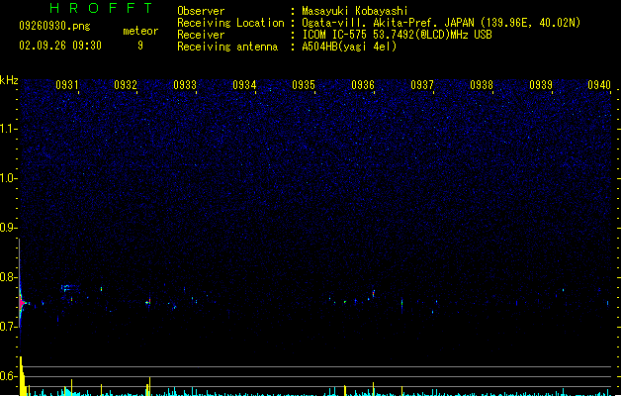The width and height of the screenshot is (622, 396).
Task: Click the 0931 time marker
Action: point(66,85)
